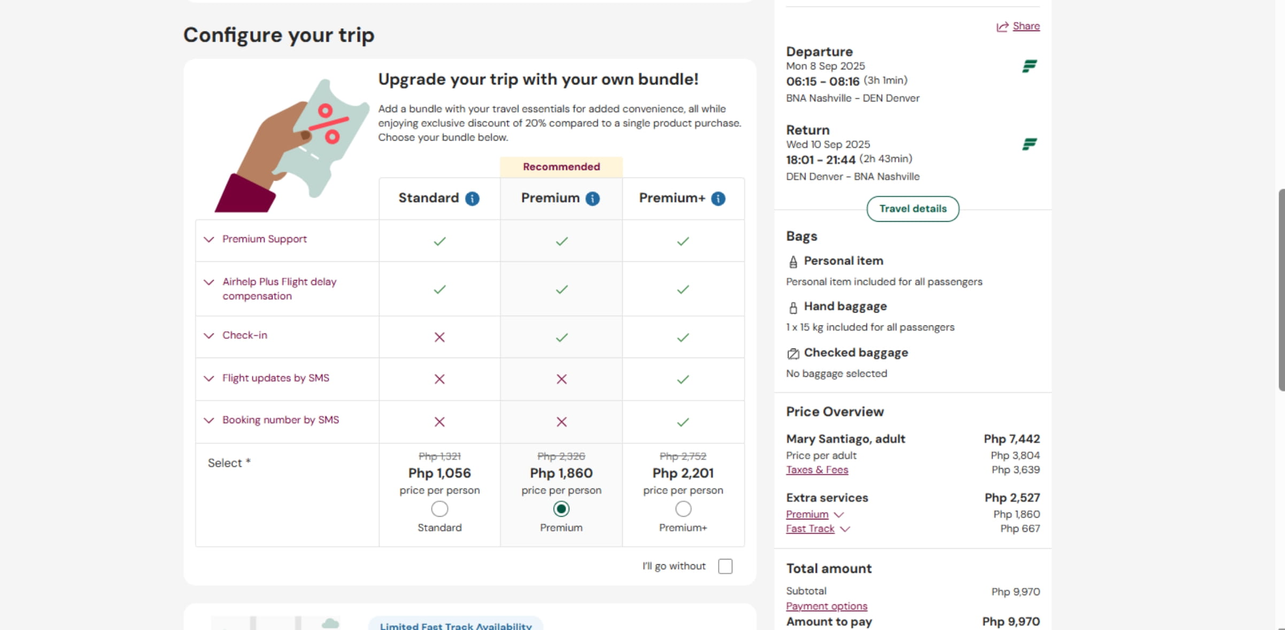
Task: Click the Premium bundle info icon
Action: click(x=592, y=199)
